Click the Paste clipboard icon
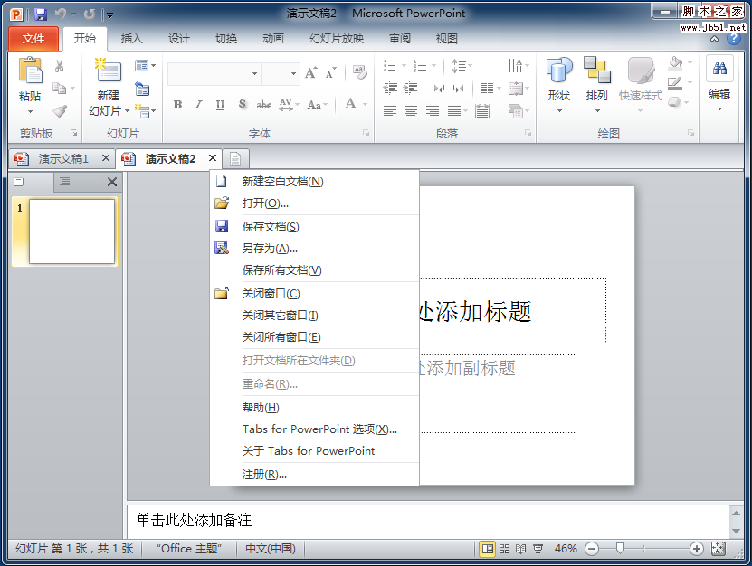The image size is (752, 566). coord(30,71)
